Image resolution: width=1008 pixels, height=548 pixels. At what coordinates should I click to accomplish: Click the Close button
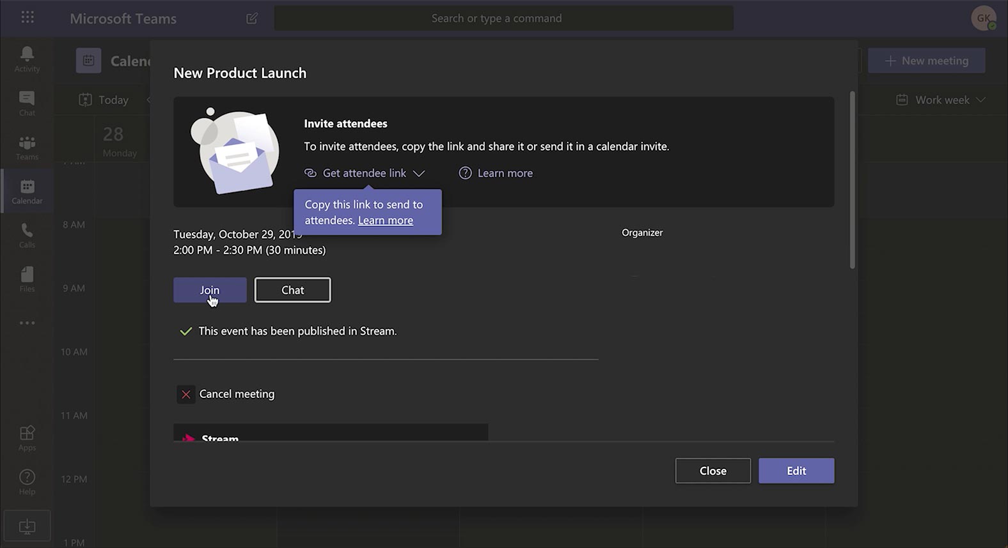pyautogui.click(x=713, y=471)
